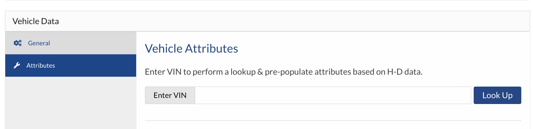
Task: Click the Enter VIN field label
Action: click(170, 95)
